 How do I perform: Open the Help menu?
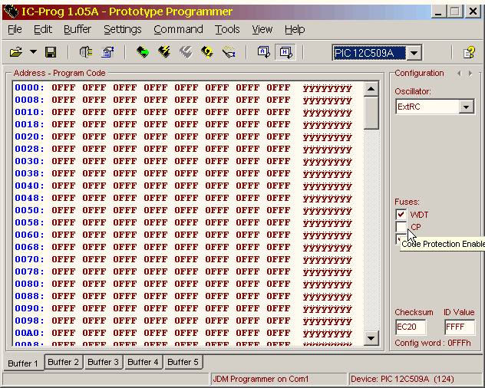click(x=295, y=29)
